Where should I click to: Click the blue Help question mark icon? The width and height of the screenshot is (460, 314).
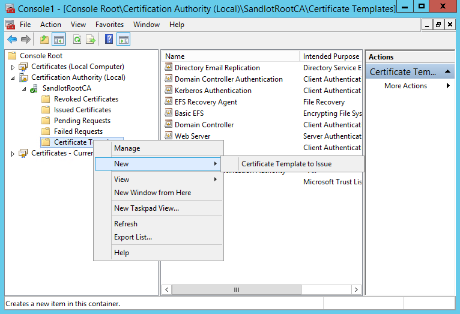(109, 39)
